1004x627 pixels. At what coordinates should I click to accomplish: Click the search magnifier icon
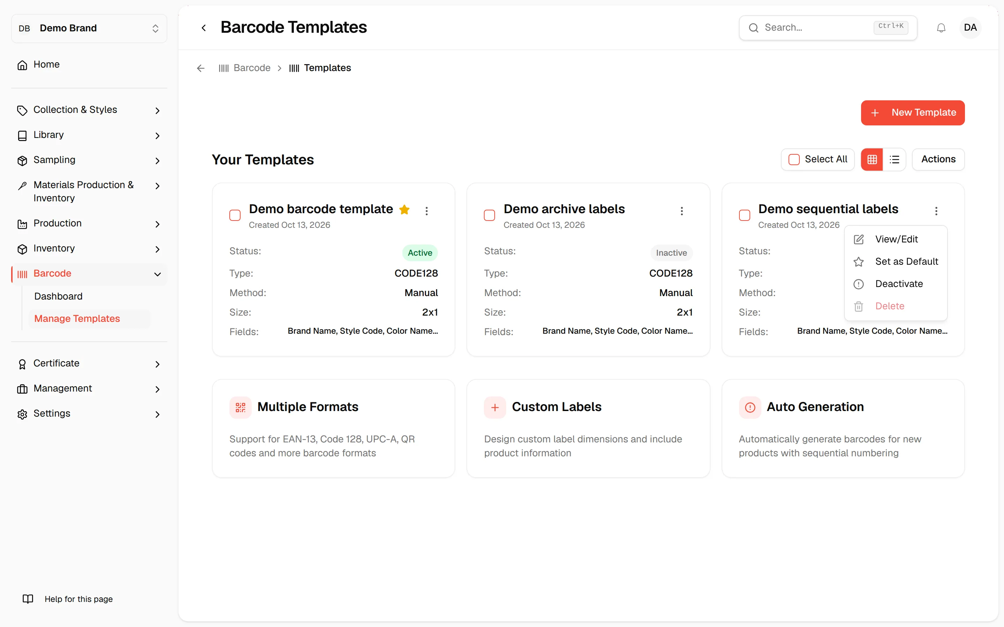pyautogui.click(x=753, y=28)
